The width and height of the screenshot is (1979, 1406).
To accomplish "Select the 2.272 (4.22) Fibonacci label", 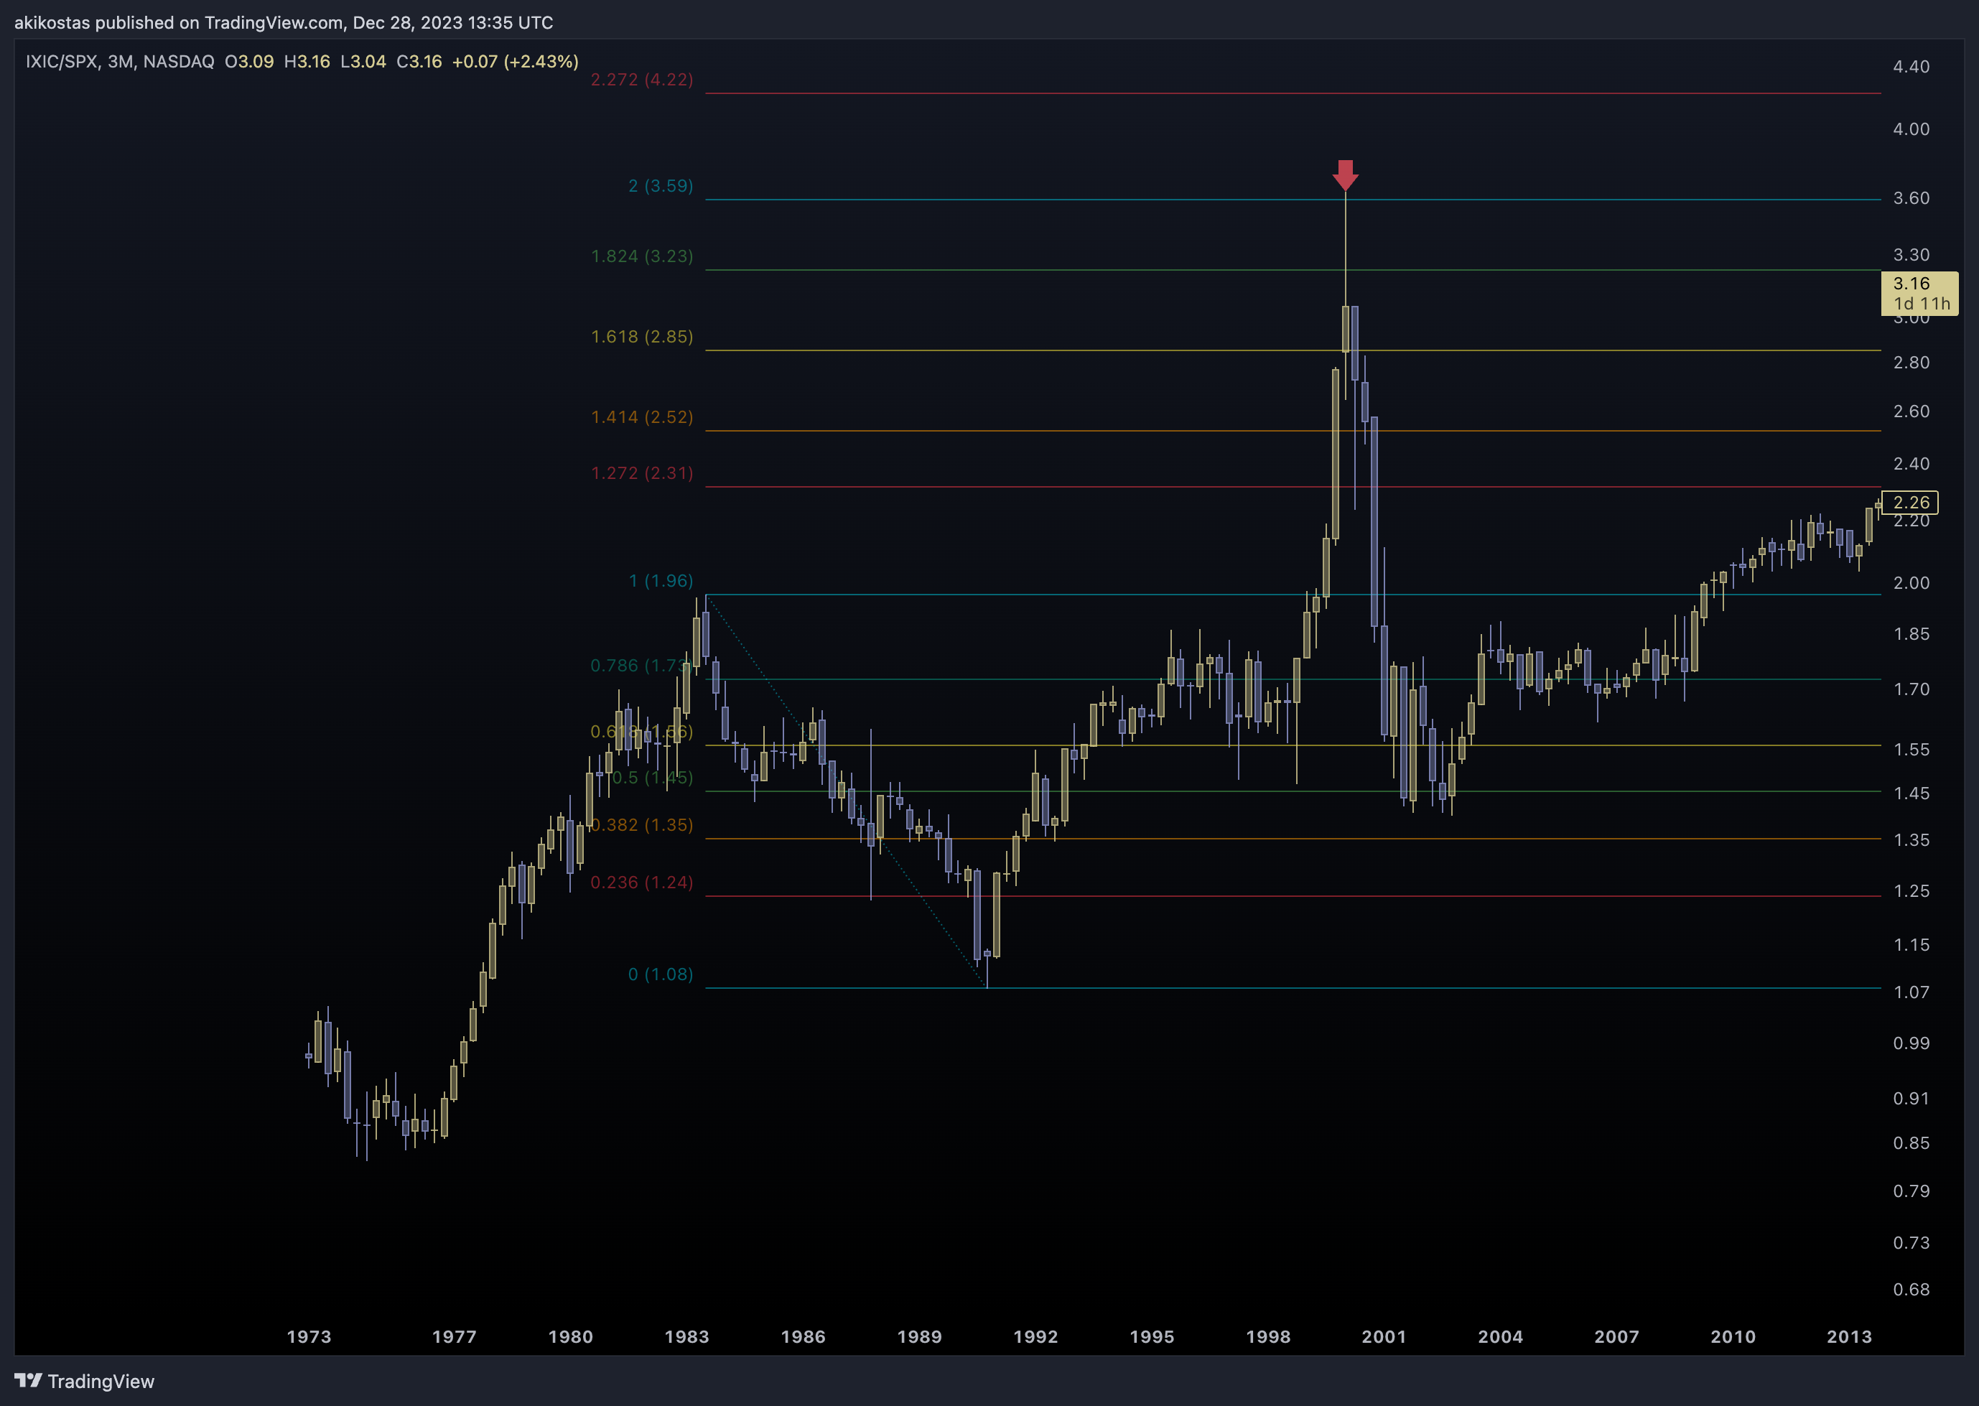I will point(641,80).
